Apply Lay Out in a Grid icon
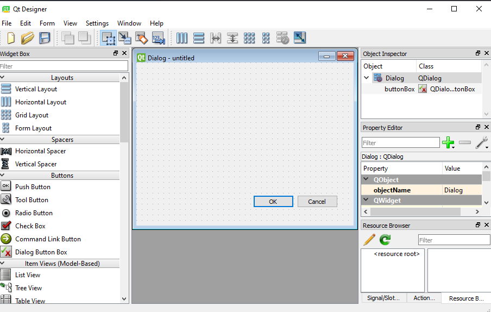The height and width of the screenshot is (312, 491). click(x=249, y=38)
